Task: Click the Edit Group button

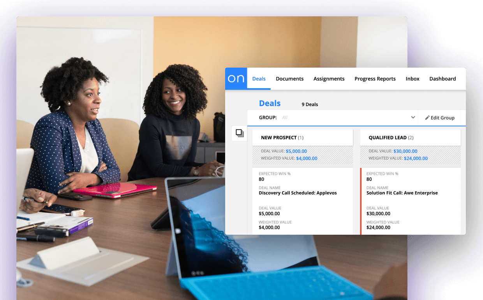Action: pyautogui.click(x=440, y=117)
